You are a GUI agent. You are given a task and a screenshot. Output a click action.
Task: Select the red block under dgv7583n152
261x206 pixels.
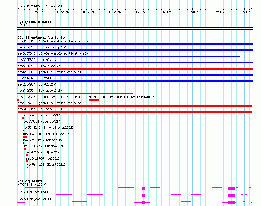(25, 137)
